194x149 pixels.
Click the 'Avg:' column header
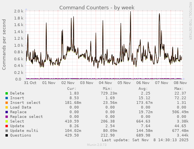tap(143, 89)
